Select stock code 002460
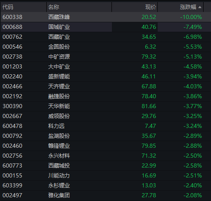 click(12, 146)
